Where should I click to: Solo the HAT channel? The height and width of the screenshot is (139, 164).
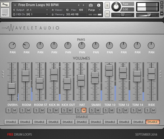click(78, 110)
